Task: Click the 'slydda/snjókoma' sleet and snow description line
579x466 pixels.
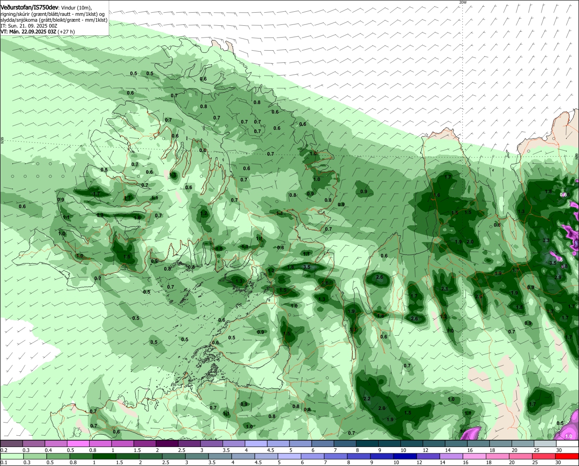Action: pos(54,20)
